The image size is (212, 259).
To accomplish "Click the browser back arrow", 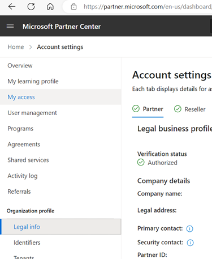I will click(x=12, y=7).
